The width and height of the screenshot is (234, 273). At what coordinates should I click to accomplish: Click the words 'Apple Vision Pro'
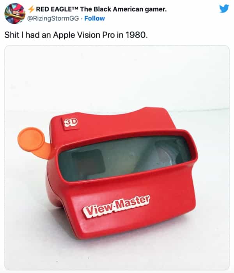pyautogui.click(x=84, y=35)
